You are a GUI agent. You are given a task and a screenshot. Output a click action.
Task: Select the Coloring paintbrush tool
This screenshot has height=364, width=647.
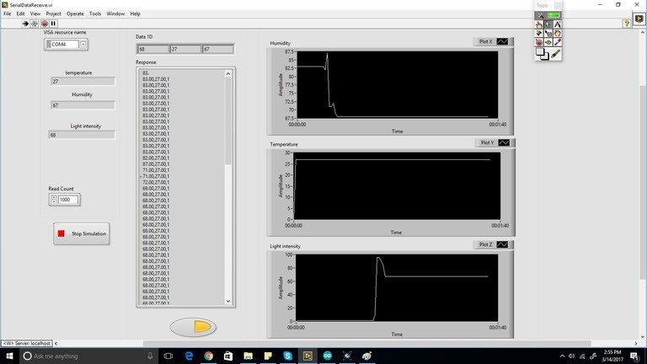pyautogui.click(x=556, y=54)
